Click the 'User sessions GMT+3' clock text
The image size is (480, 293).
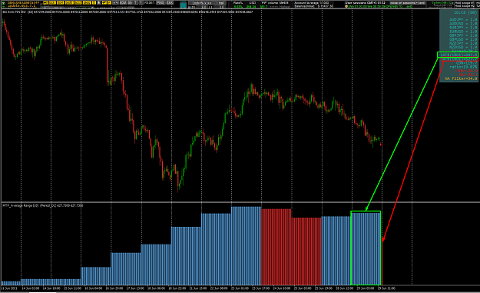365,3
